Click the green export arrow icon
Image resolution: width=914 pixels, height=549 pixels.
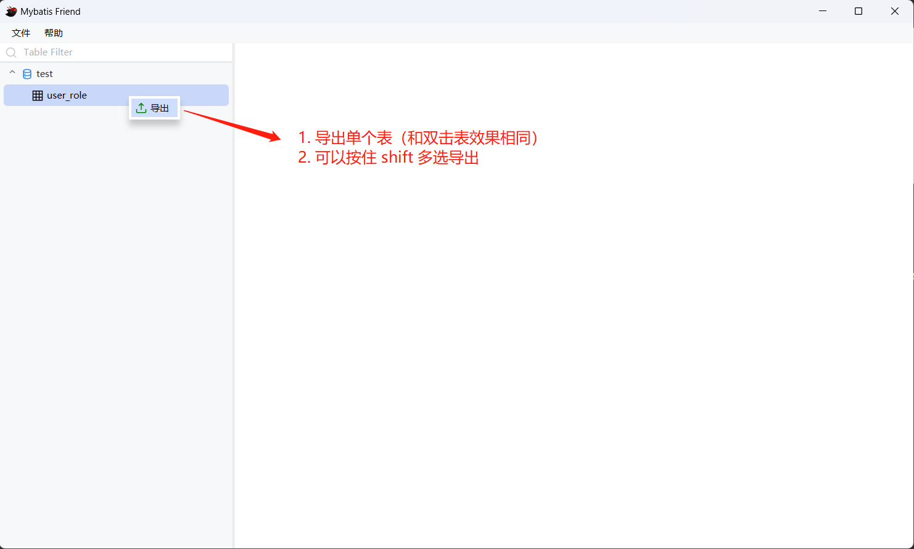141,108
